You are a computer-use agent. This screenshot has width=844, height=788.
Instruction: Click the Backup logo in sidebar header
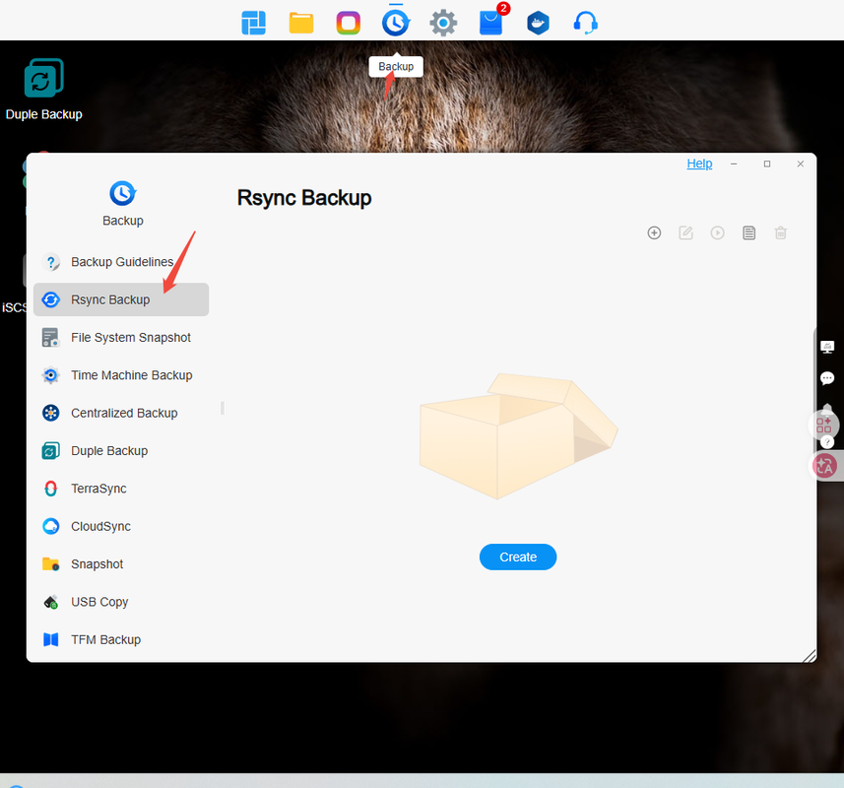(x=123, y=193)
